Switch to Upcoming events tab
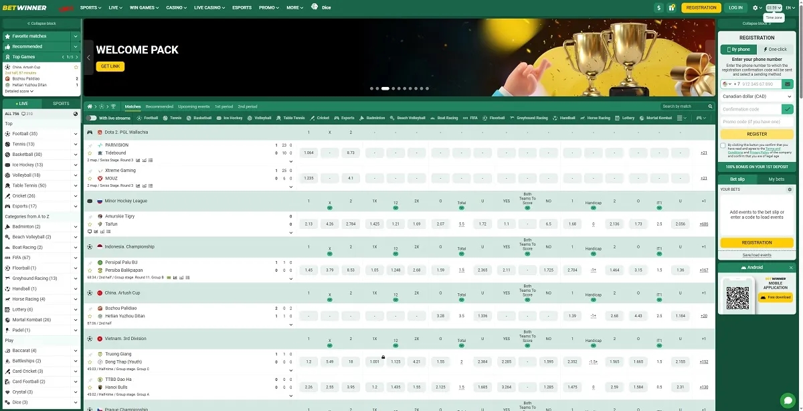The height and width of the screenshot is (411, 803). [x=193, y=106]
